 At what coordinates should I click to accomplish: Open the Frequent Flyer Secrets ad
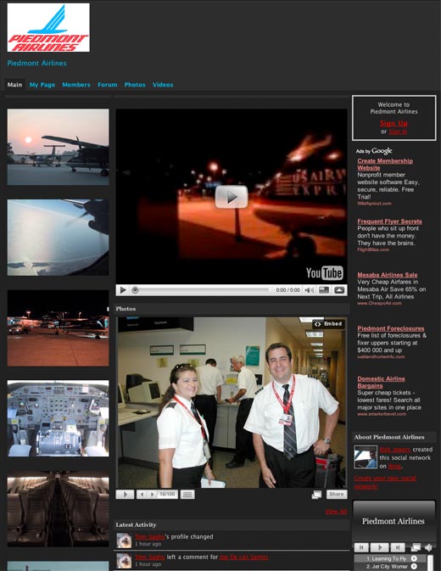coord(390,221)
